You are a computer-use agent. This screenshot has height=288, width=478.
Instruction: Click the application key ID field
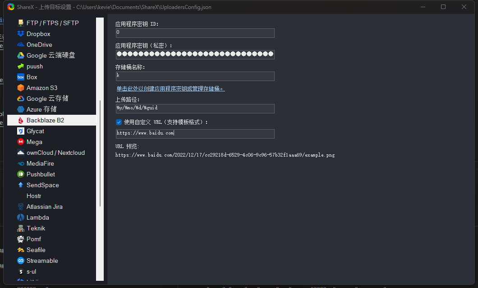point(195,33)
